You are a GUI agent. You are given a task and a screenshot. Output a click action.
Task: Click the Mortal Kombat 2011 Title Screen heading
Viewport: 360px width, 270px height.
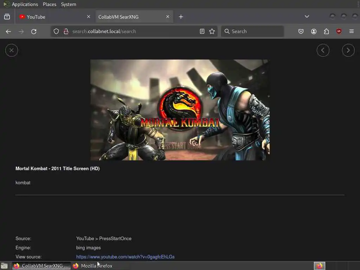57,168
